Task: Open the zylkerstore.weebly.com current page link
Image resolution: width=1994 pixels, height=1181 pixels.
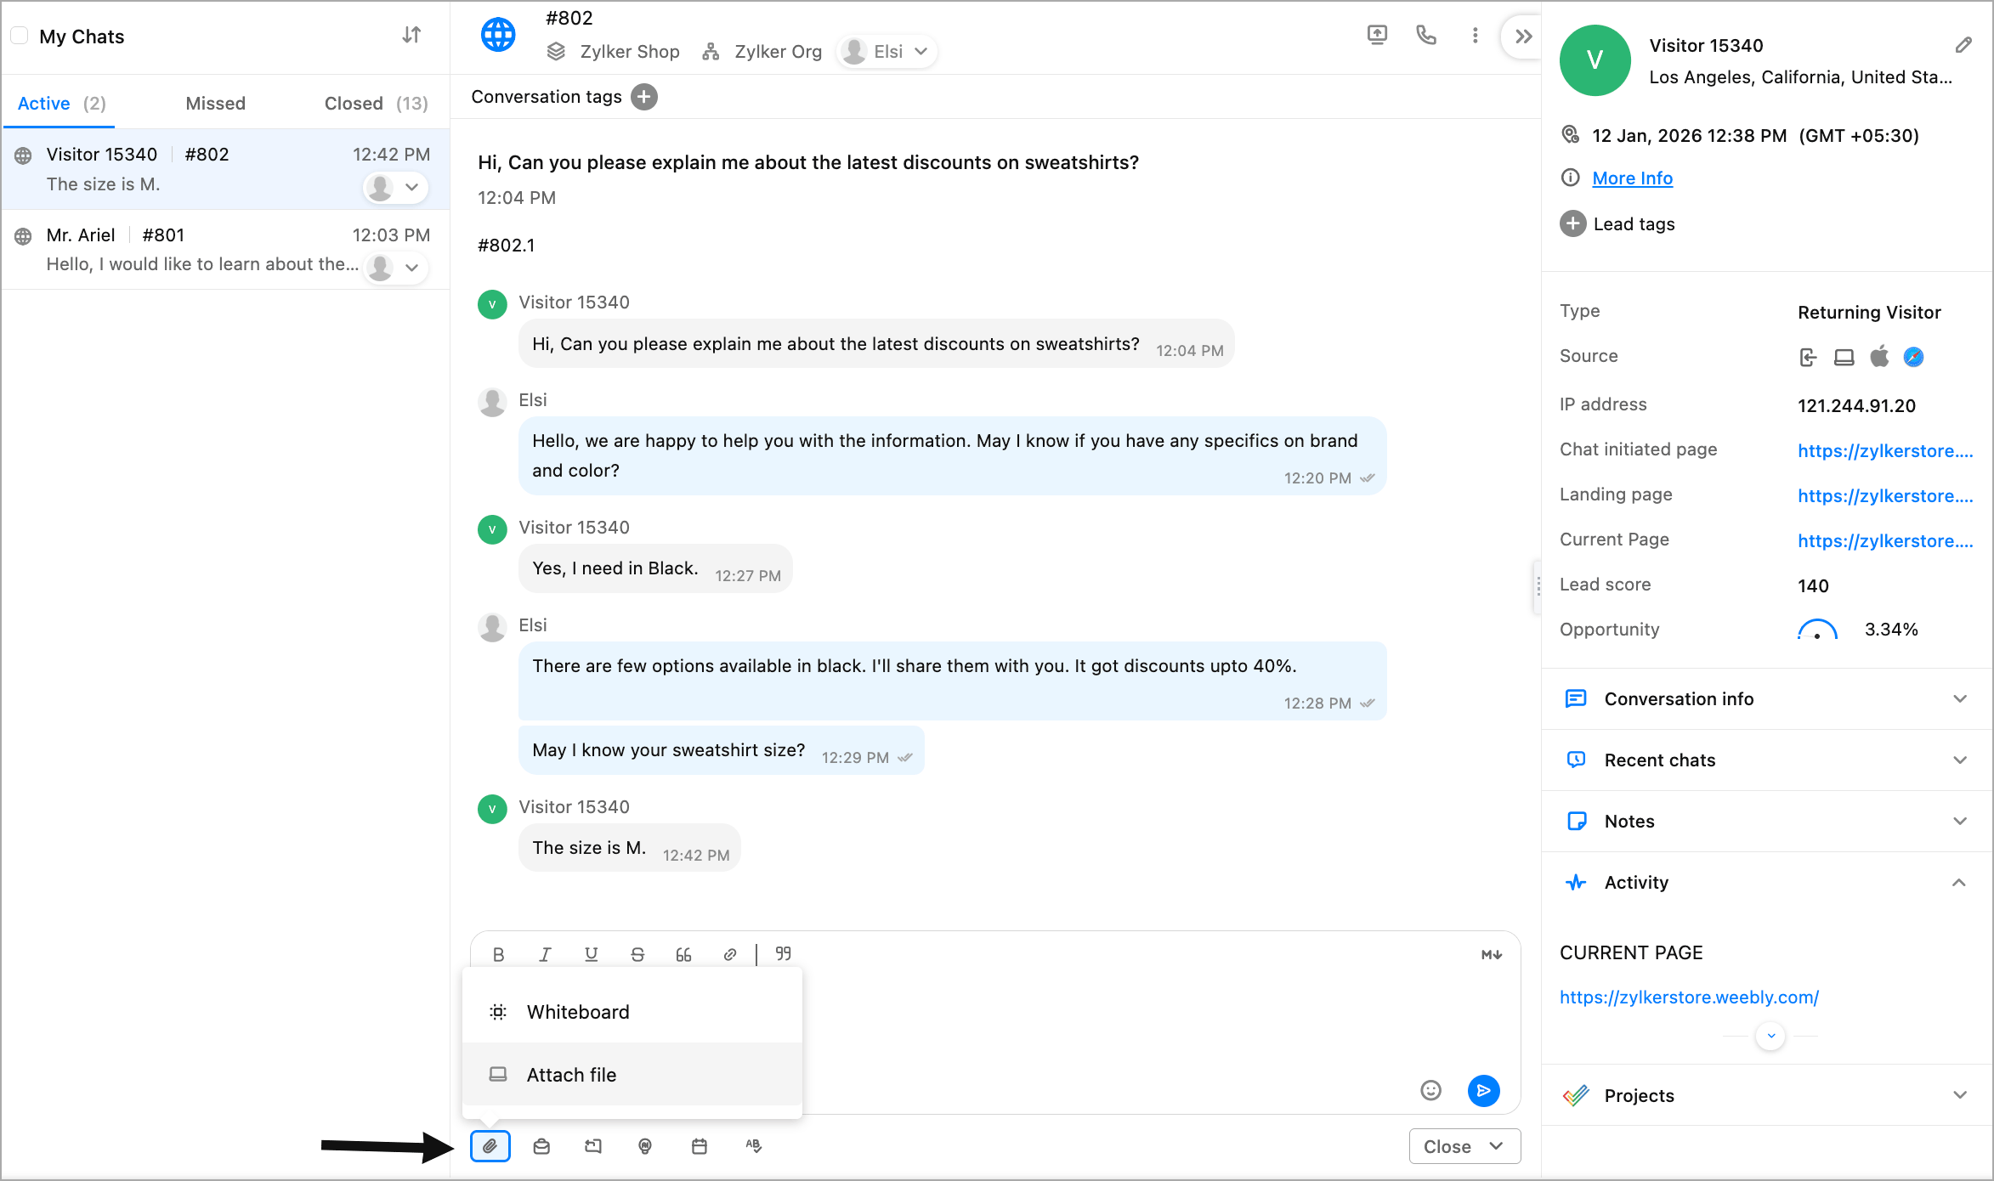Action: pos(1689,997)
